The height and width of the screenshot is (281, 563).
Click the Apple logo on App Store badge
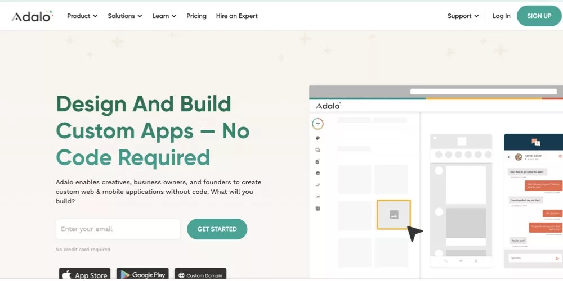[67, 275]
